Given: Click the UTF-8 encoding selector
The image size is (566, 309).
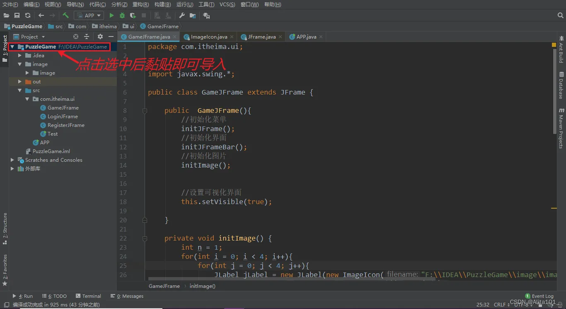Looking at the screenshot, I should [x=524, y=305].
